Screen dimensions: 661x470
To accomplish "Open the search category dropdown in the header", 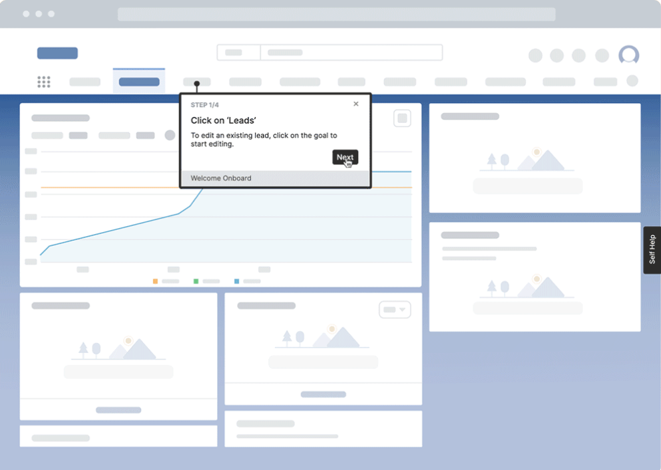I will (x=238, y=53).
